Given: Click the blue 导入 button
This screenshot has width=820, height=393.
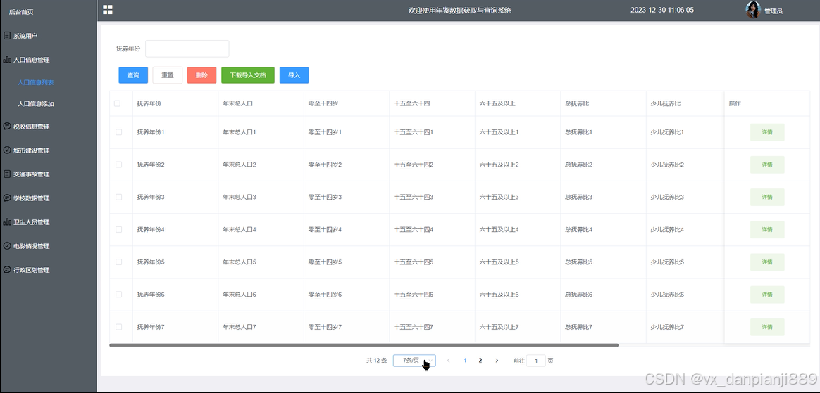Looking at the screenshot, I should point(294,75).
